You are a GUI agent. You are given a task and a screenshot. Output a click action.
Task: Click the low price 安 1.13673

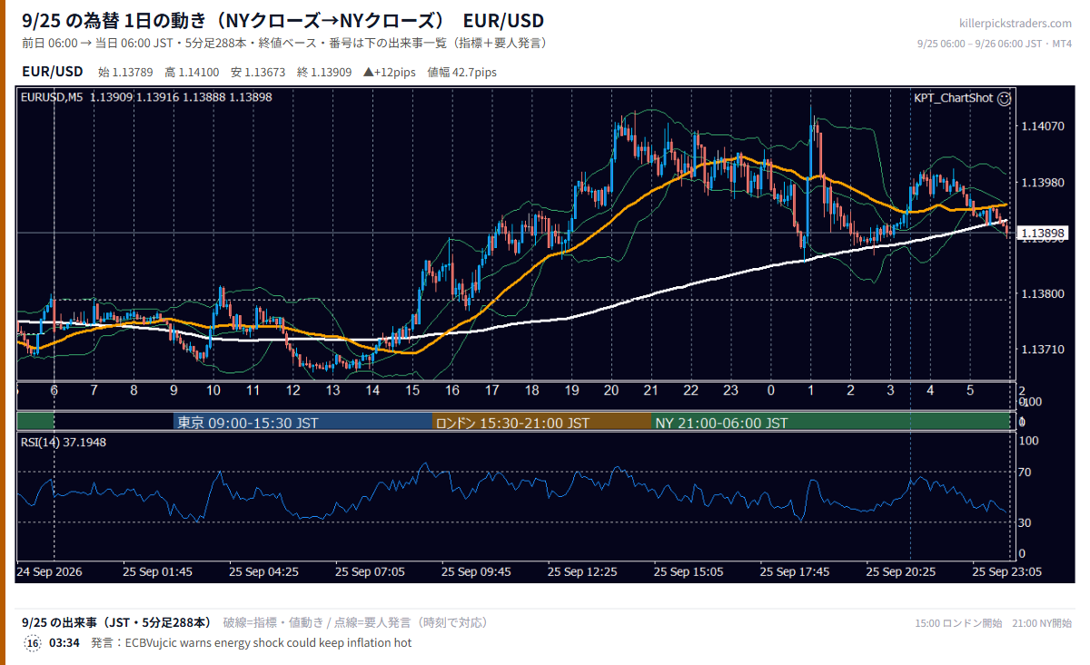257,72
